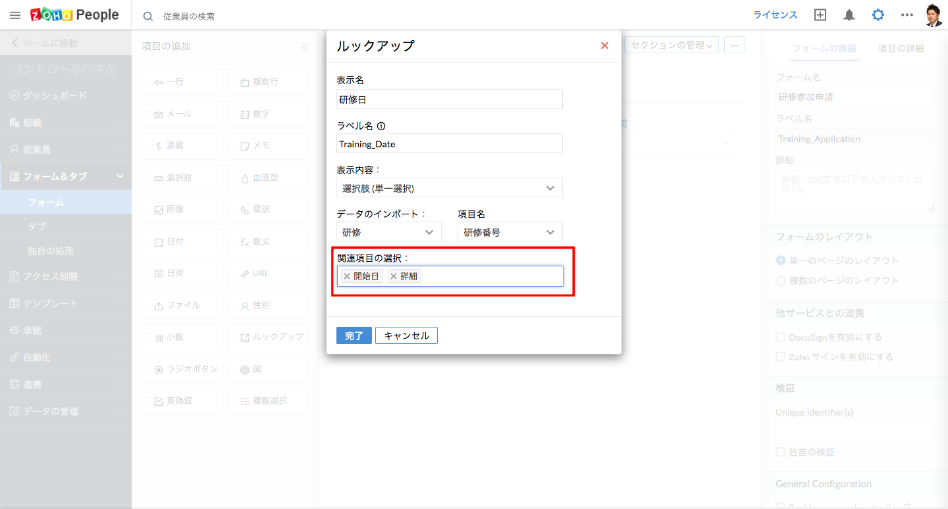Open the 表示内容 dropdown
This screenshot has width=948, height=509.
click(450, 188)
